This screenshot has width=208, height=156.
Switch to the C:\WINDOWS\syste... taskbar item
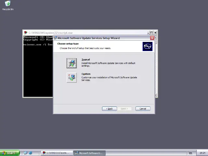point(57,153)
